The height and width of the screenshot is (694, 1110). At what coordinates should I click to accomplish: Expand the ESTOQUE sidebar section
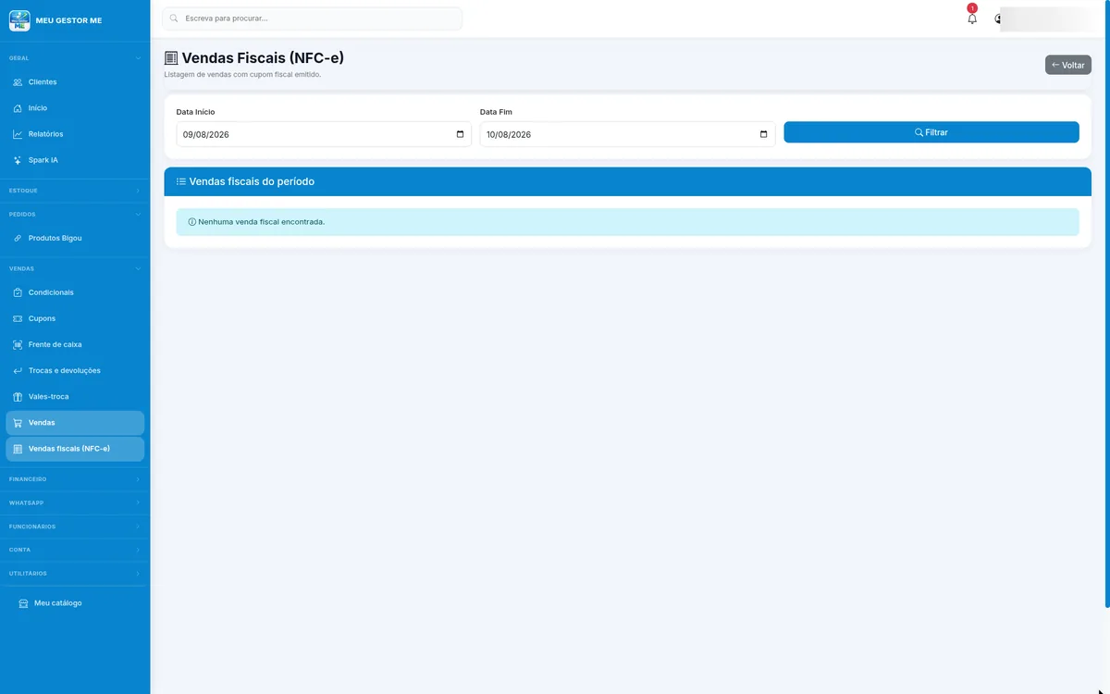click(75, 191)
